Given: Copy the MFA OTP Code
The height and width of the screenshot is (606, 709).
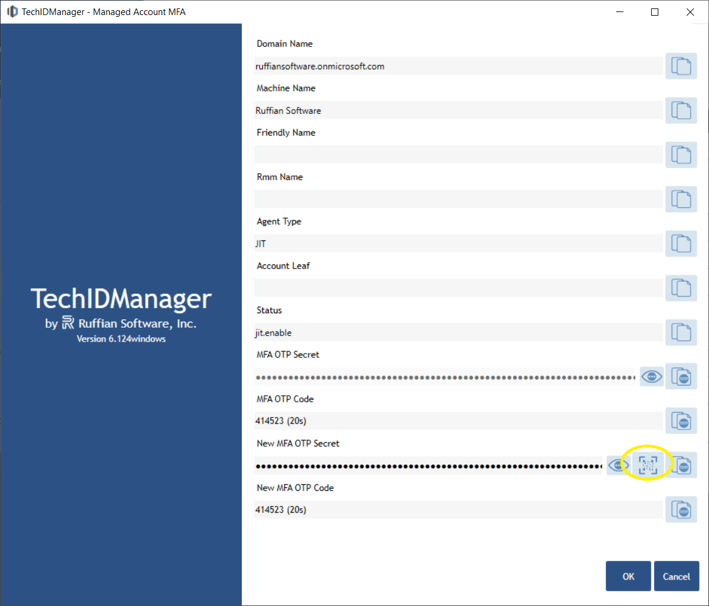Looking at the screenshot, I should coord(681,421).
